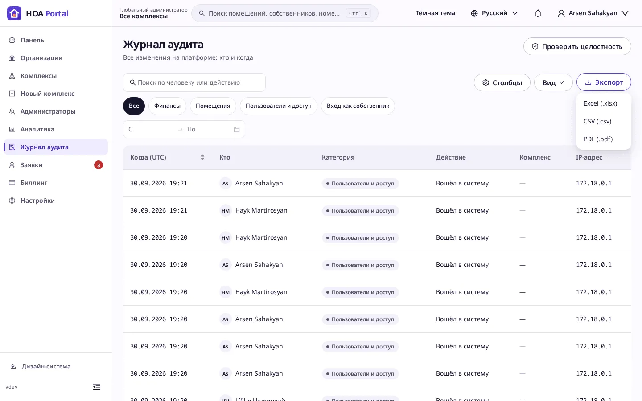Image resolution: width=642 pixels, height=401 pixels.
Task: Select the Пользователи и доступ filter tab
Action: (x=279, y=106)
